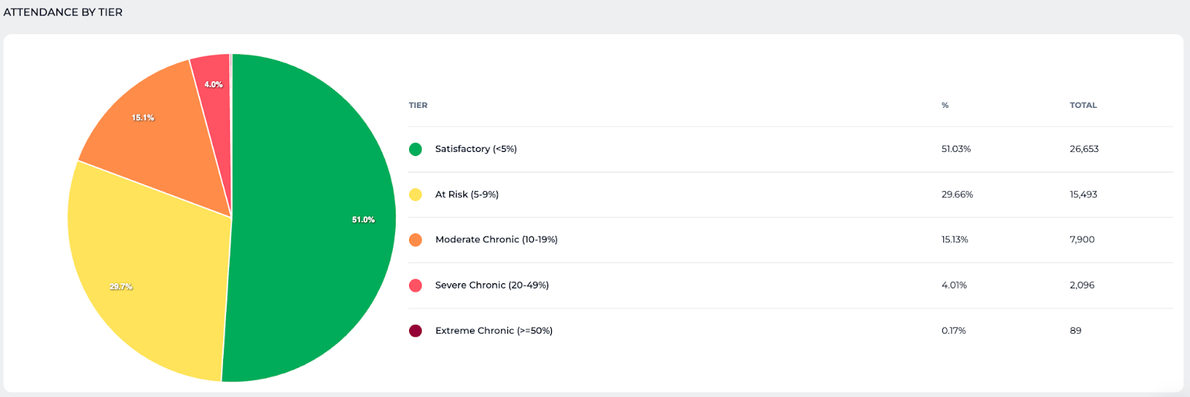Click the red Severe Chronic legend dot

point(415,285)
